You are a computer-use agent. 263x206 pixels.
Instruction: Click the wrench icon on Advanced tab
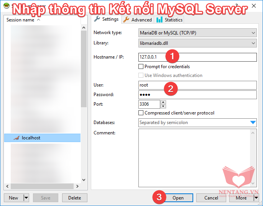click(x=126, y=20)
